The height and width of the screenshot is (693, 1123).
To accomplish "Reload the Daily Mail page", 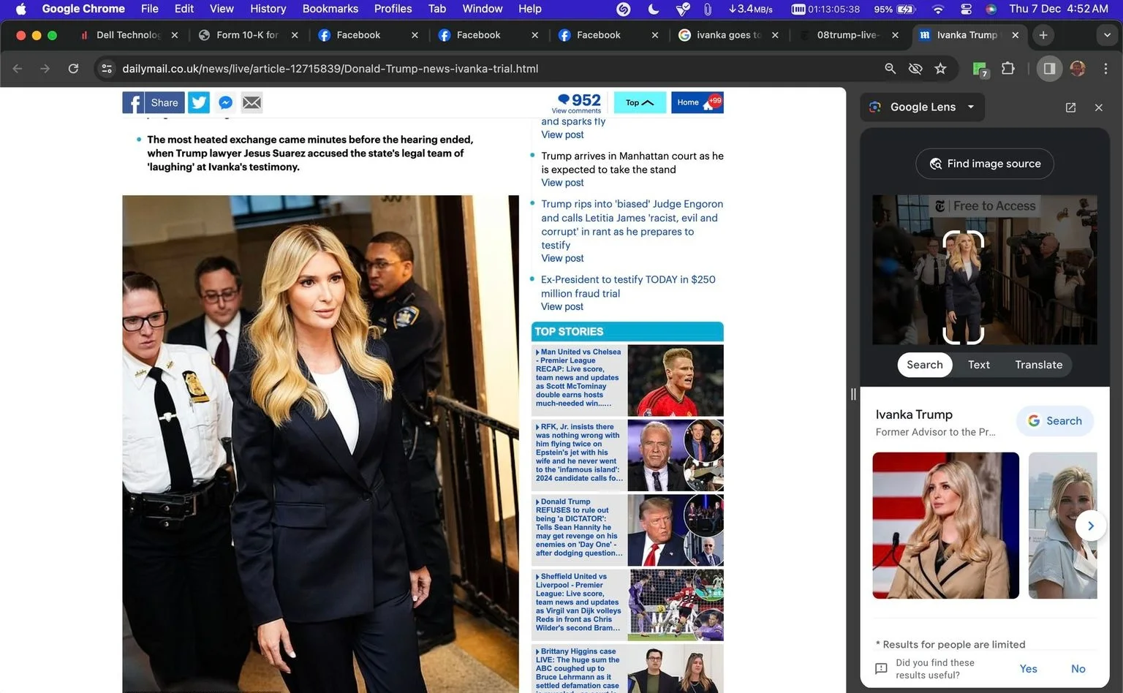I will (73, 69).
